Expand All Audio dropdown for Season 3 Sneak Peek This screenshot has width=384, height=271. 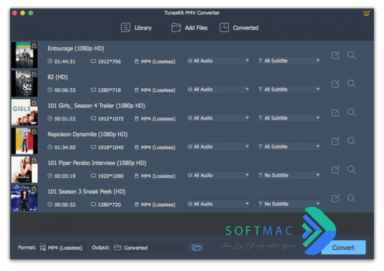click(218, 204)
